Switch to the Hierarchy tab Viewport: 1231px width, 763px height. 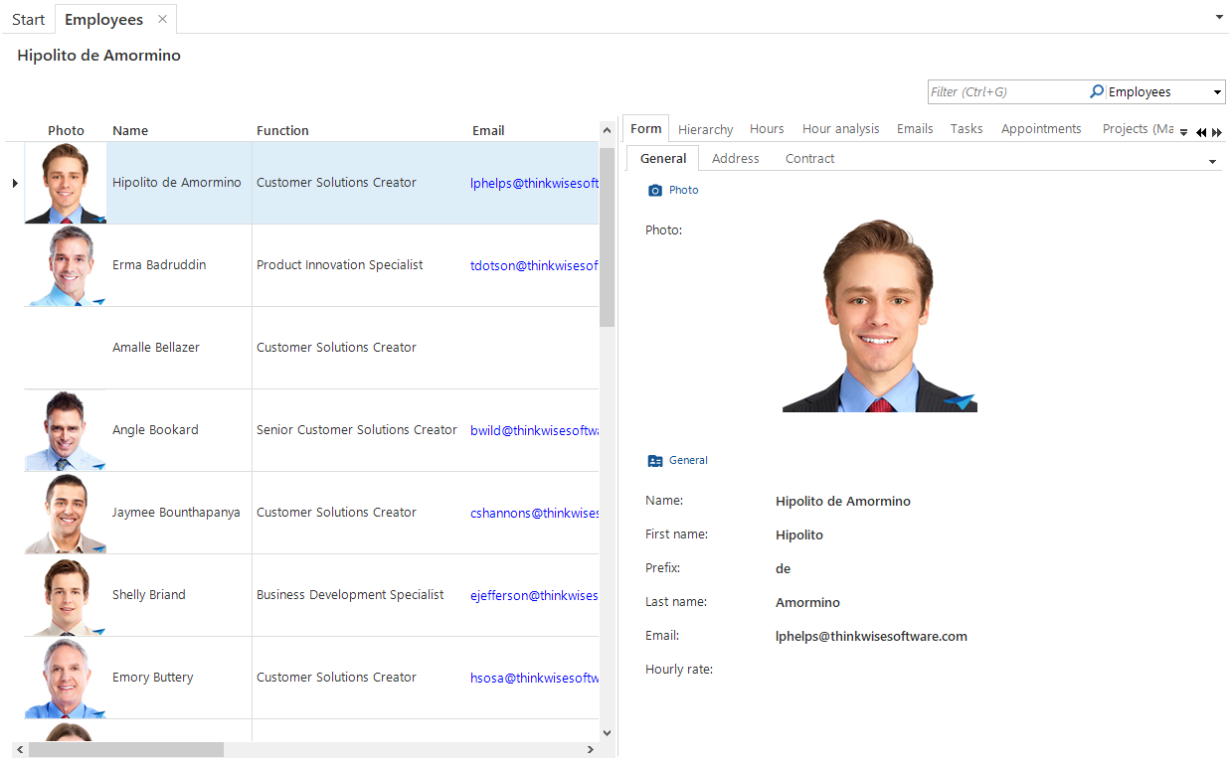pyautogui.click(x=705, y=129)
